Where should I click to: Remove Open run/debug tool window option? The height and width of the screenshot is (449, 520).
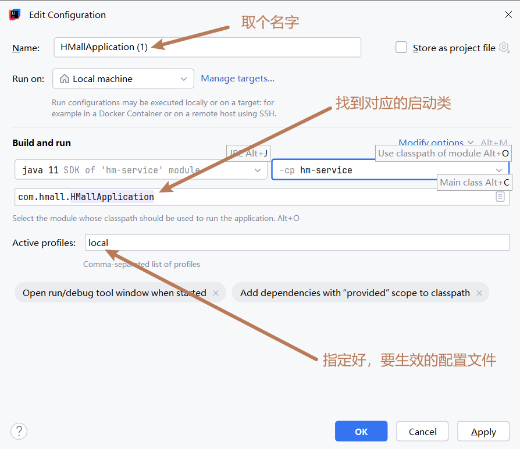tap(216, 293)
